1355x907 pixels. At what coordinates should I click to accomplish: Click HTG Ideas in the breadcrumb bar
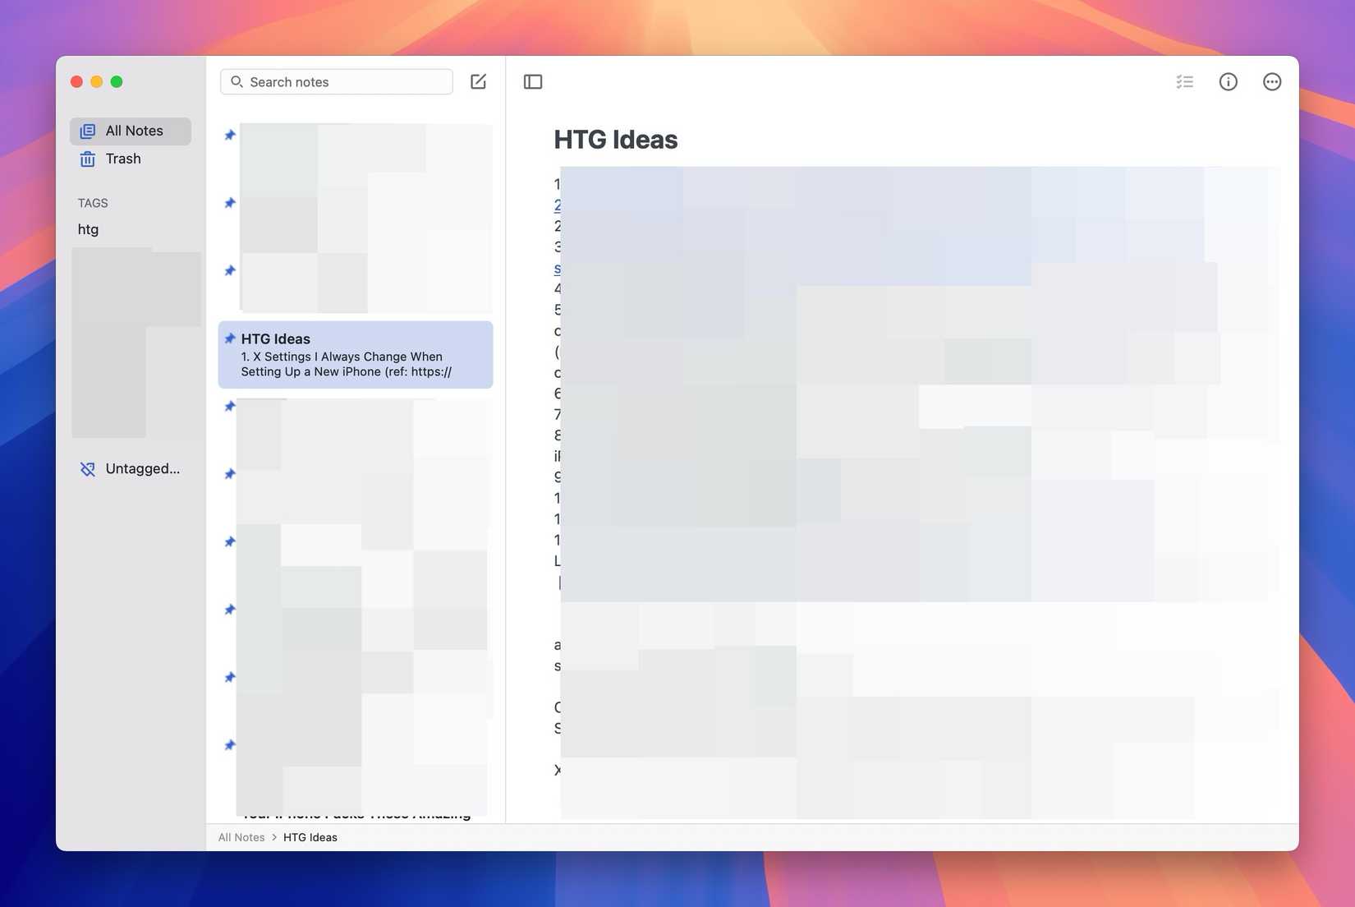coord(310,836)
